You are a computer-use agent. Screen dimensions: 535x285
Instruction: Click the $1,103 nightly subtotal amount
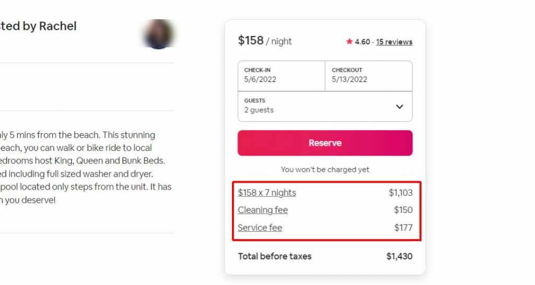tap(400, 193)
